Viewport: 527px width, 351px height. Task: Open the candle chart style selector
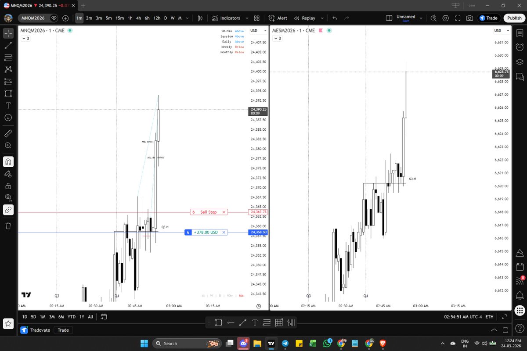[200, 18]
